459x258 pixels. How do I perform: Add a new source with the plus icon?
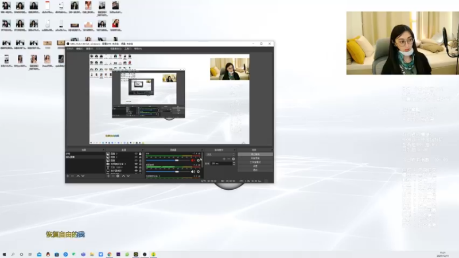[x=108, y=176]
